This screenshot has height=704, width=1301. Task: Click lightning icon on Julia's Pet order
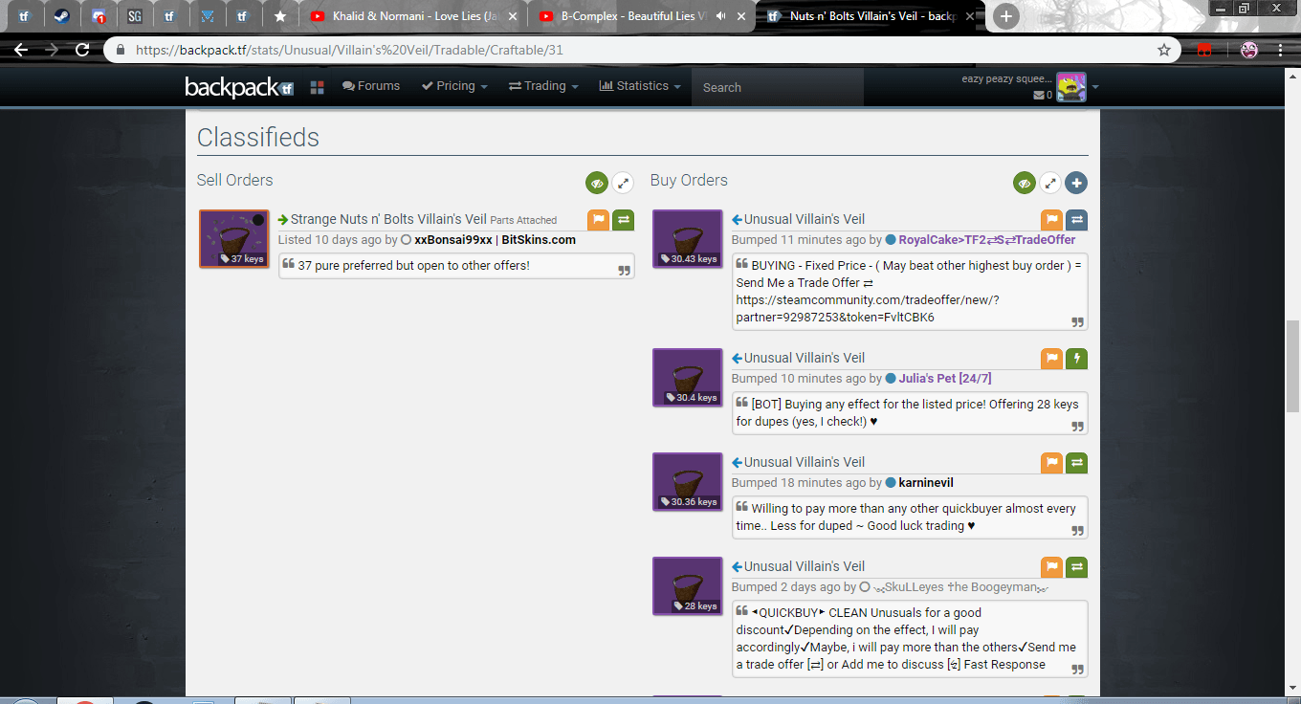pyautogui.click(x=1076, y=359)
